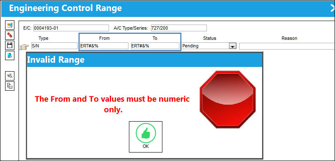This screenshot has width=335, height=161.
Task: Click the A/C Type/Series field 727/200
Action: [x=179, y=28]
